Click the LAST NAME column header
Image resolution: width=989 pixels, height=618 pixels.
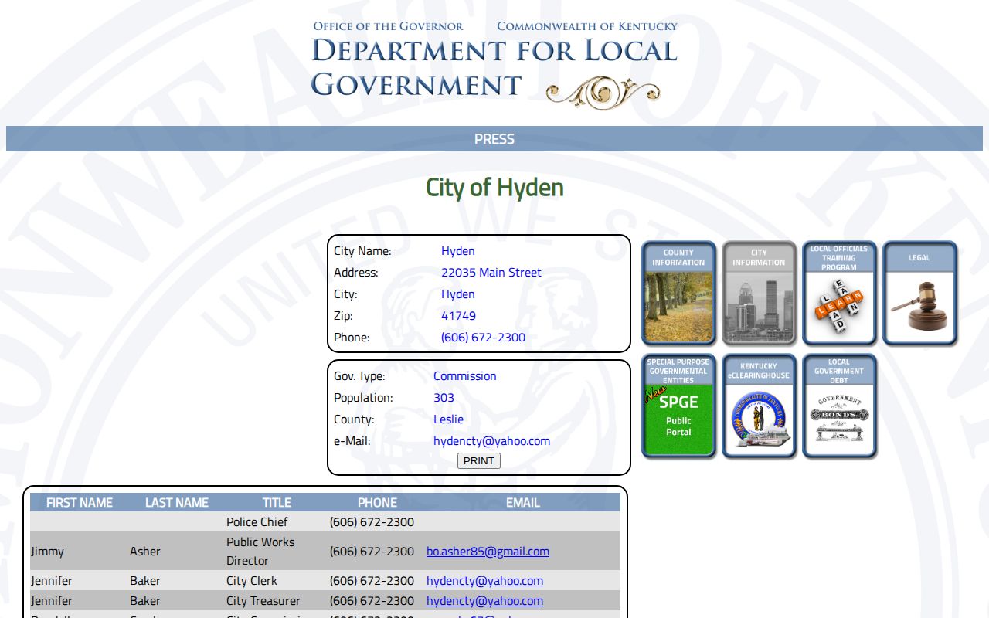pyautogui.click(x=177, y=503)
